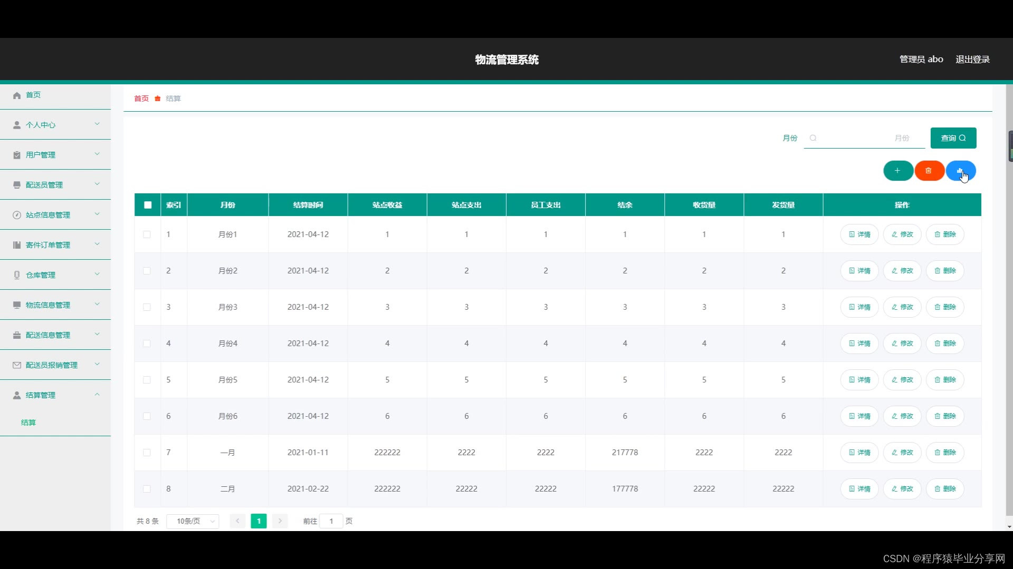This screenshot has height=569, width=1013.
Task: Toggle the select-all checkbox in the table header
Action: click(x=148, y=205)
